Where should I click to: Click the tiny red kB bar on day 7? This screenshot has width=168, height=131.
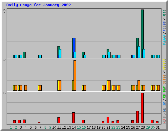coord(39,122)
